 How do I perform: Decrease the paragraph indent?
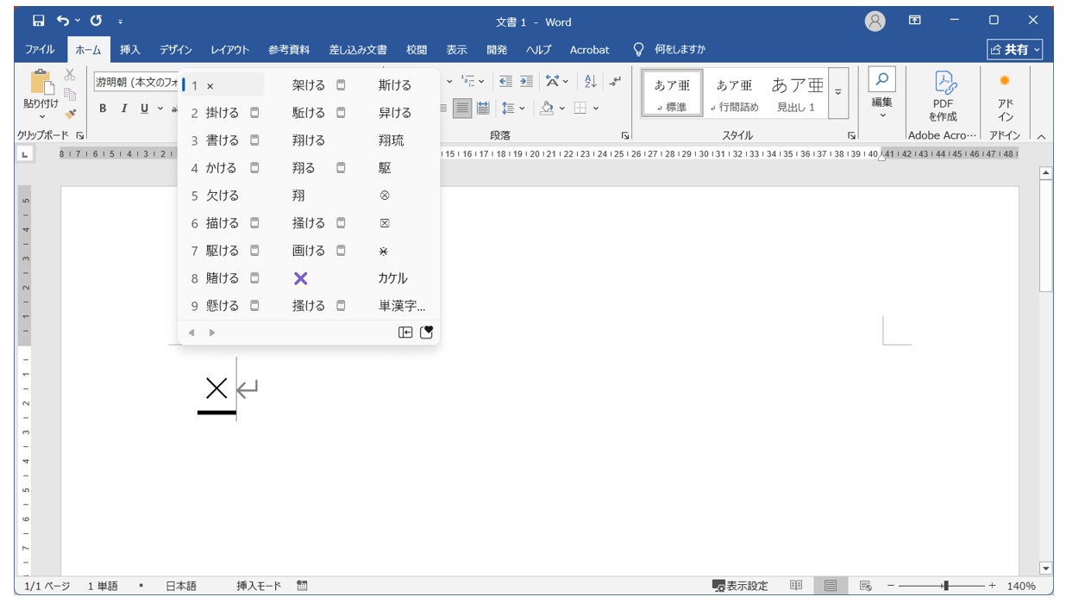click(505, 82)
